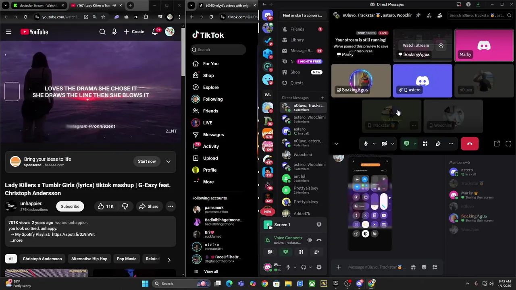The width and height of the screenshot is (516, 290).
Task: Like the video with 11K likes
Action: click(x=105, y=206)
